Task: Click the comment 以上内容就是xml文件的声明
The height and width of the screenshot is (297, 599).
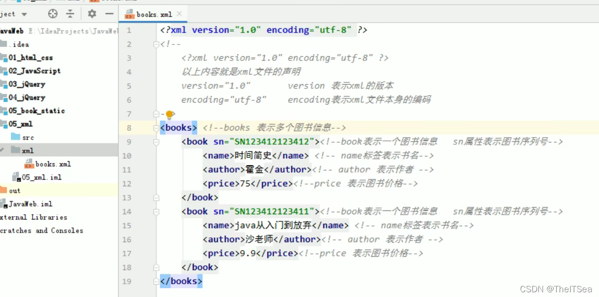Action: [241, 72]
